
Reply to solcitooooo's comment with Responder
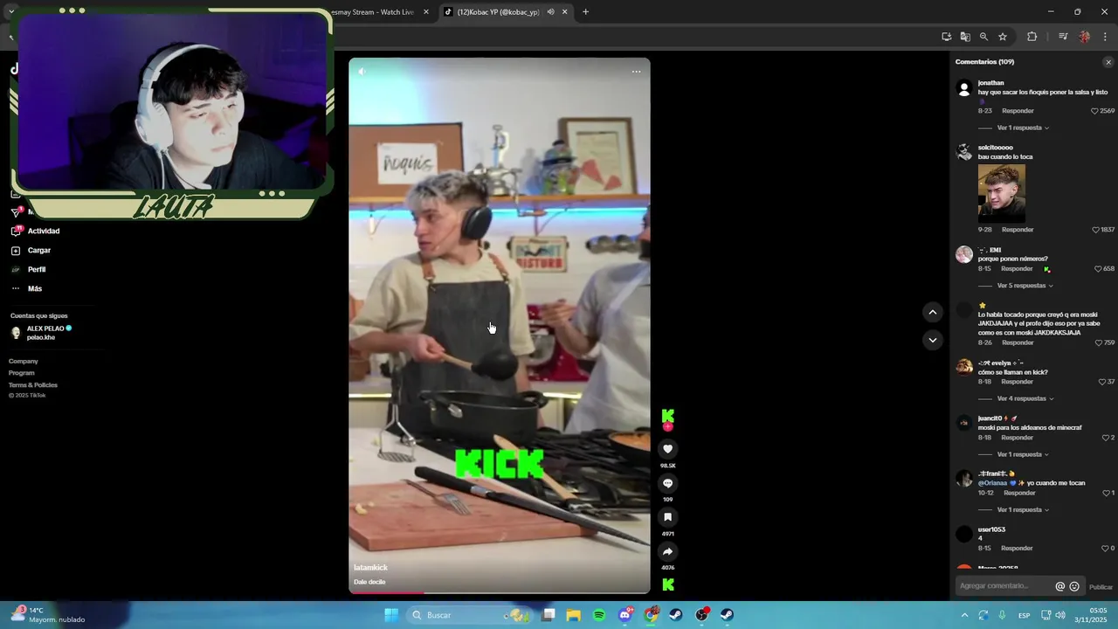(x=1018, y=230)
